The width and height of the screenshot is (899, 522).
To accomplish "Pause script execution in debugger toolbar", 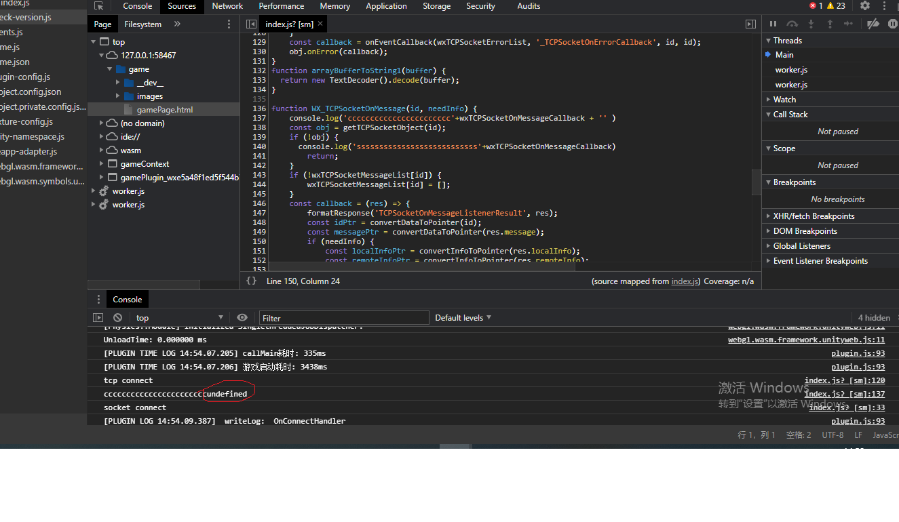I will pos(773,24).
